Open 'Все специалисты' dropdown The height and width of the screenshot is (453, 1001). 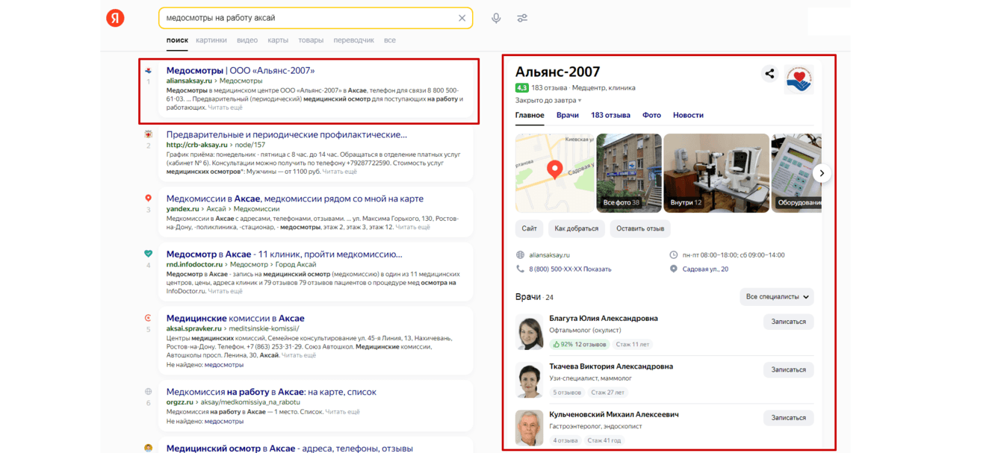pos(777,297)
